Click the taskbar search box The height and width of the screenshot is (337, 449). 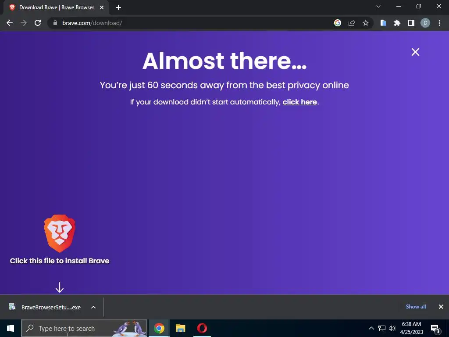click(84, 328)
